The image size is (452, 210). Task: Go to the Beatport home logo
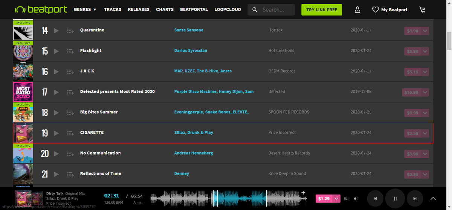pos(41,9)
